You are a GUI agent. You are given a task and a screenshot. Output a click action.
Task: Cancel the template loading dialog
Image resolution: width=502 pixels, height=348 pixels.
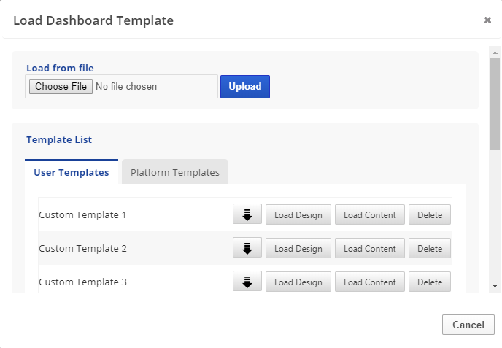468,325
